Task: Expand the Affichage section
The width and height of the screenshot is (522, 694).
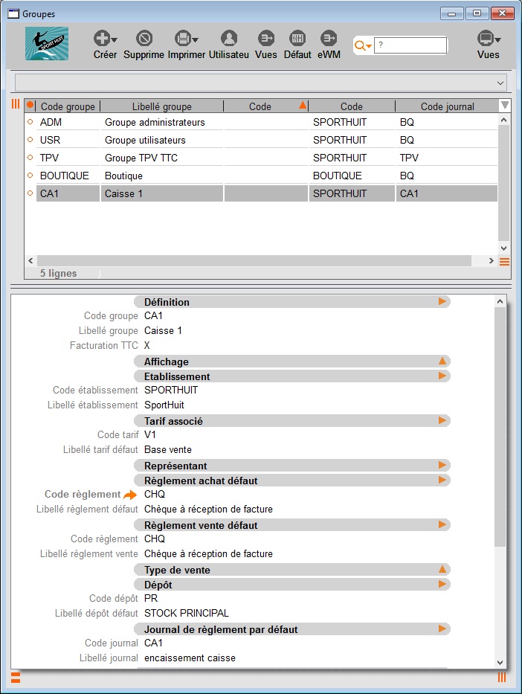Action: [442, 362]
